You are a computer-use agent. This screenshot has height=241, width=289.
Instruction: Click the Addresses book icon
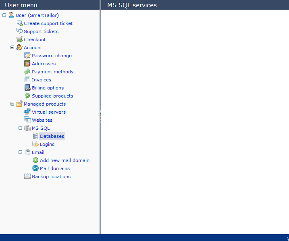coord(27,64)
